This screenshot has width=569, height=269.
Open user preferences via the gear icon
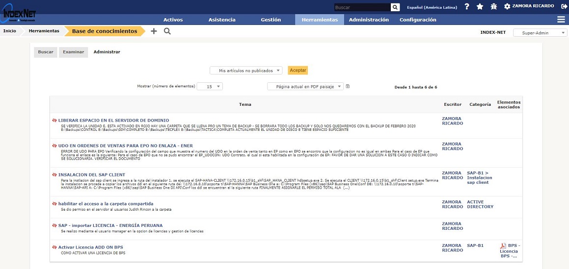click(507, 7)
